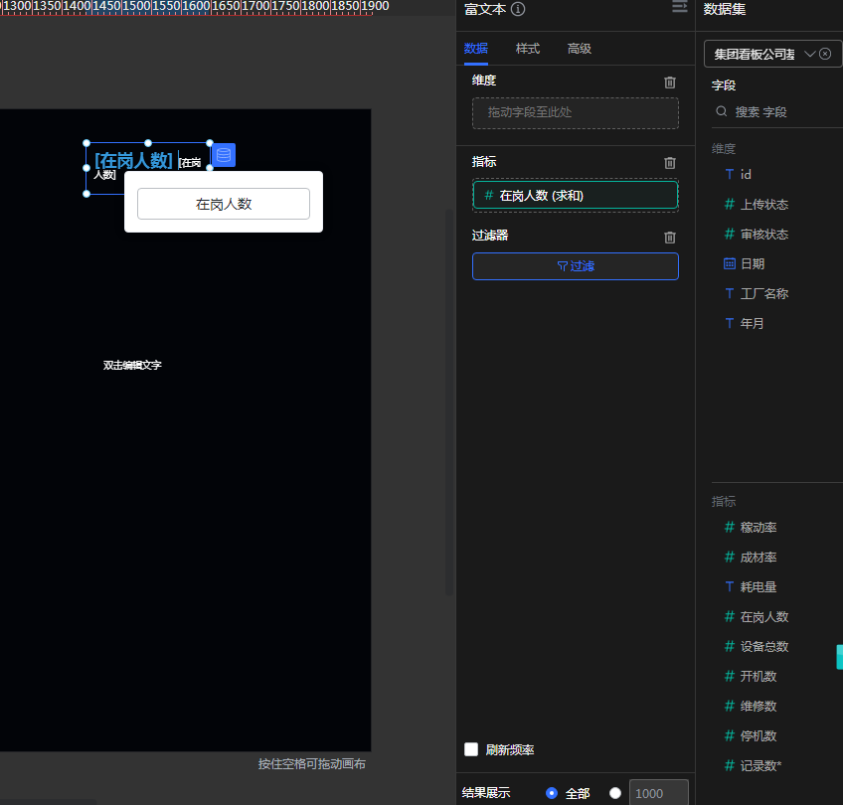Click the 在岗人数 button in the popup
843x805 pixels.
[223, 204]
